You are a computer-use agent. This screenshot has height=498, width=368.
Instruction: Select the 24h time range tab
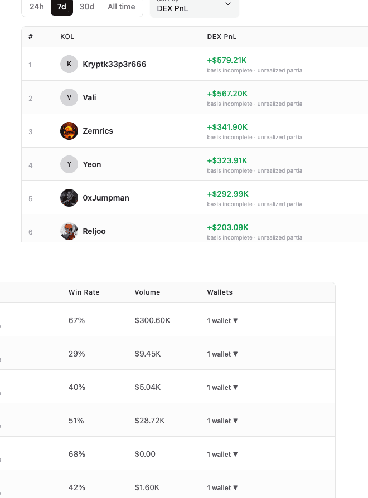pyautogui.click(x=37, y=7)
